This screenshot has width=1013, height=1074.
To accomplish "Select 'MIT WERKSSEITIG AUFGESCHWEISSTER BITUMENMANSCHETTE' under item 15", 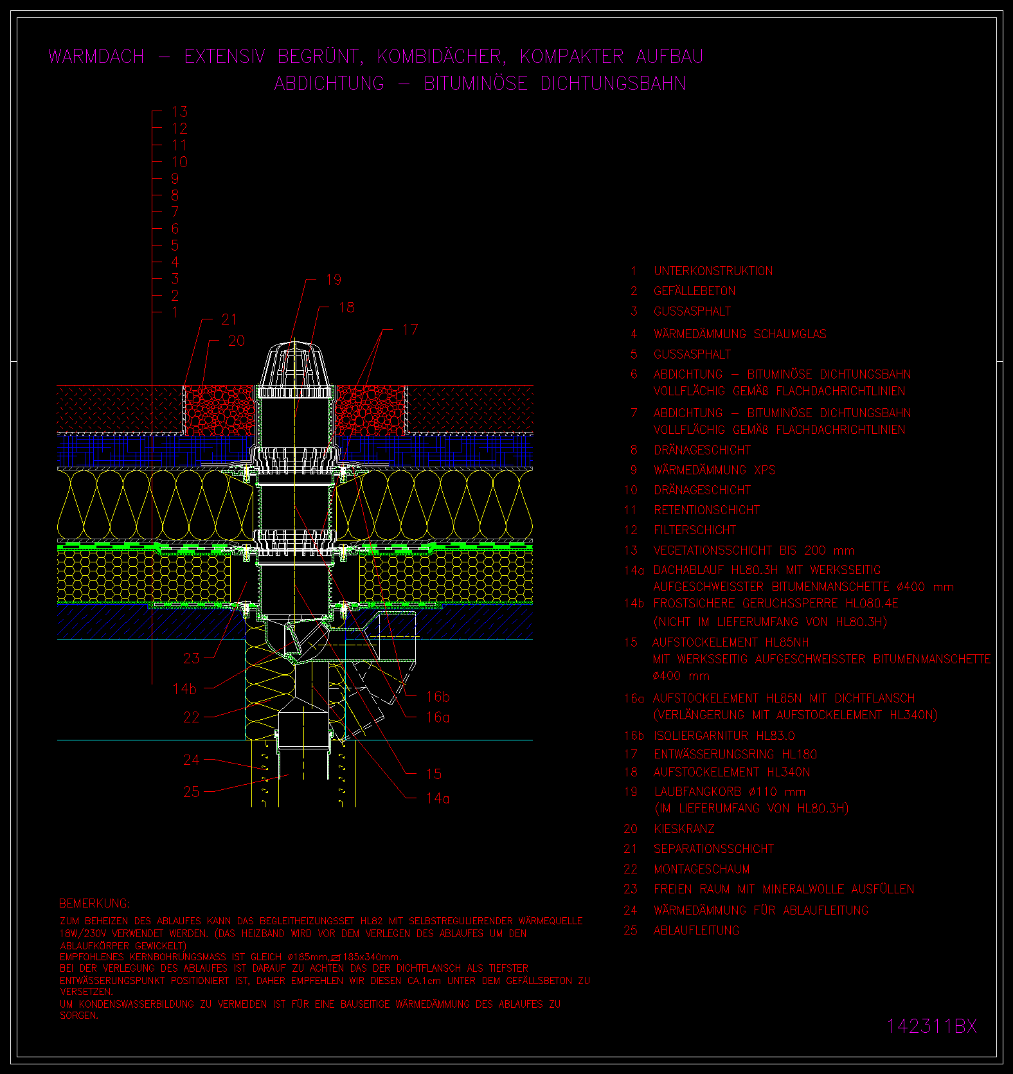I will coord(821,659).
